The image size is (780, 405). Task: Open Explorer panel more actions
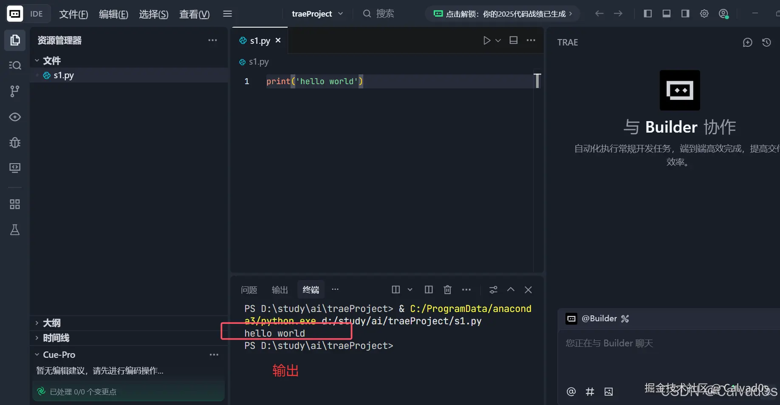tap(212, 40)
